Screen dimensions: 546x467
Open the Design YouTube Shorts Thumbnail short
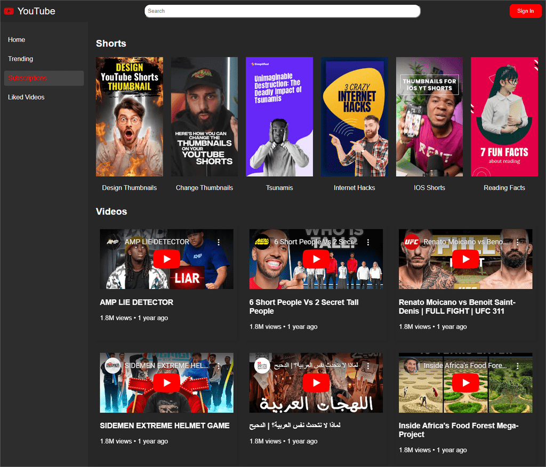coord(129,117)
